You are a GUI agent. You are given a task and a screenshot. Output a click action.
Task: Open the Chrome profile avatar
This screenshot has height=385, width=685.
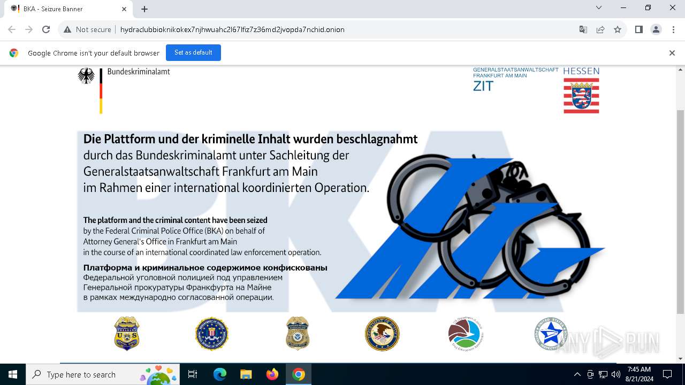(656, 29)
